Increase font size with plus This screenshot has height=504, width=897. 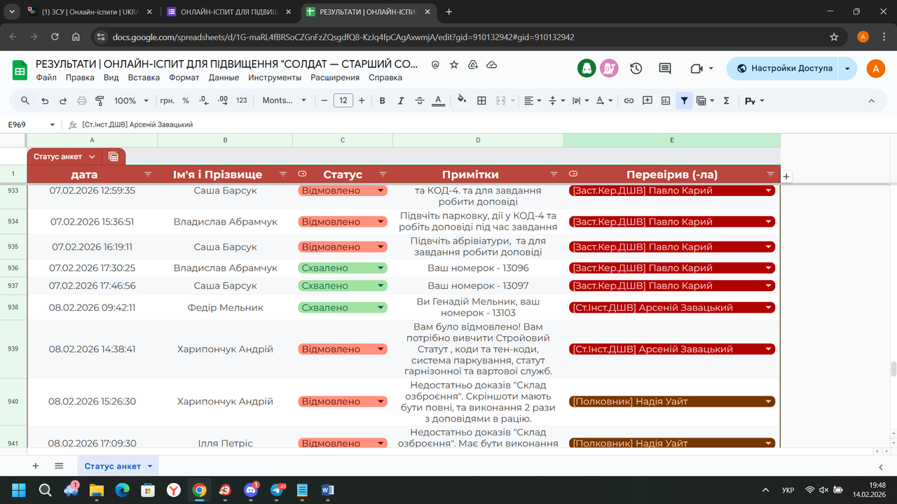point(362,101)
